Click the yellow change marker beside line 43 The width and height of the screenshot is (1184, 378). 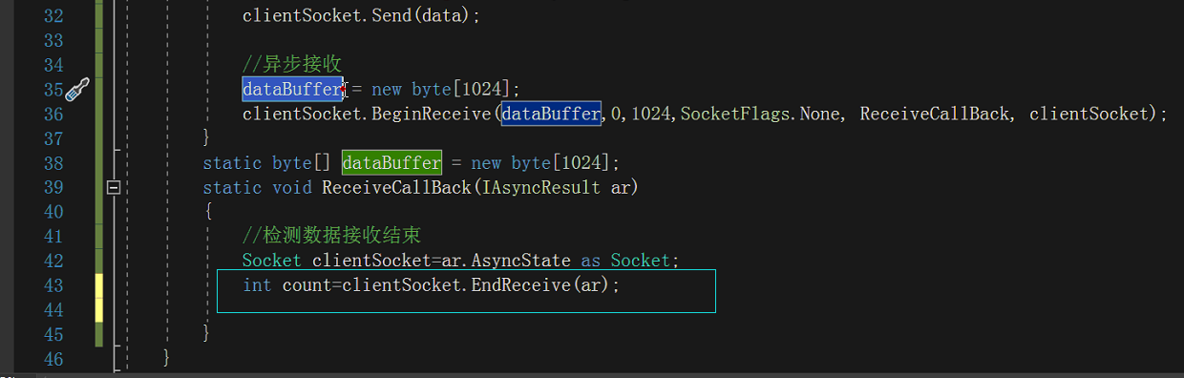(98, 298)
